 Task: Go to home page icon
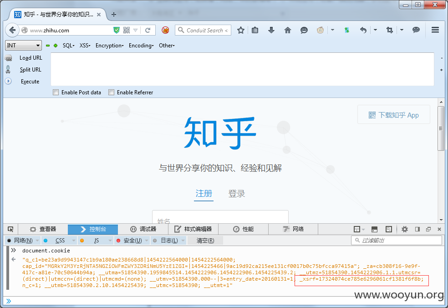pos(288,30)
